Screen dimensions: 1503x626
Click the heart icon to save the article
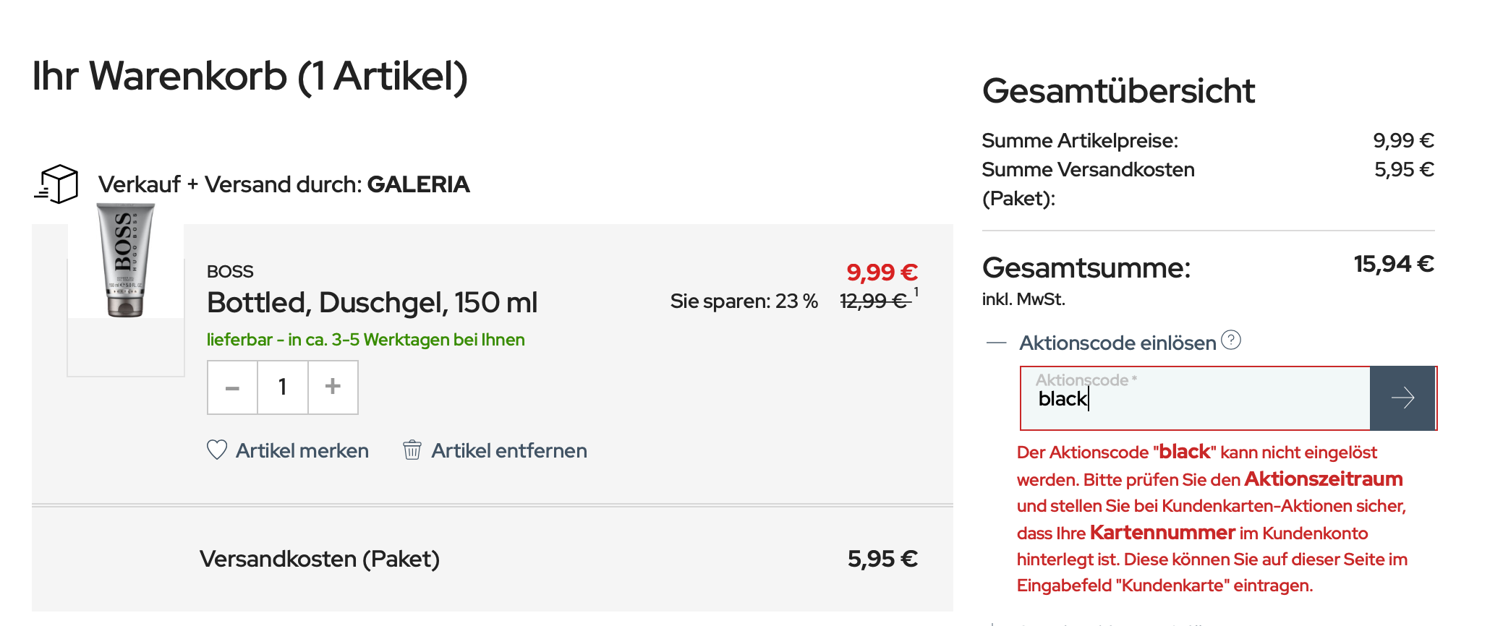point(217,450)
